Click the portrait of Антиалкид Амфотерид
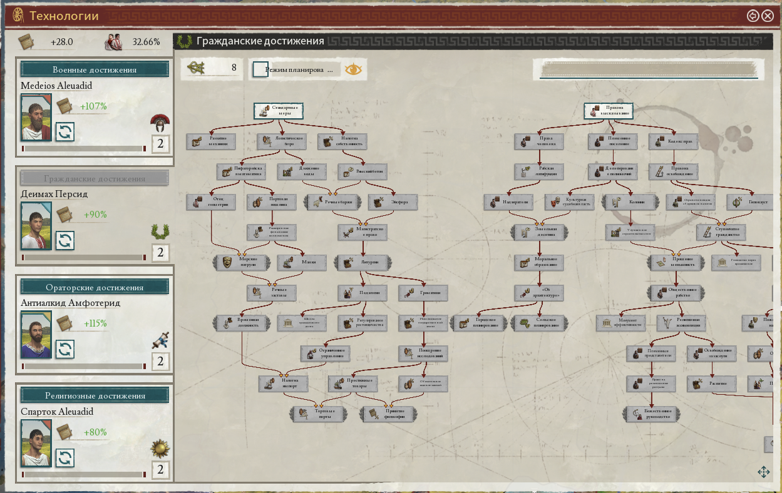This screenshot has width=782, height=493. point(36,335)
